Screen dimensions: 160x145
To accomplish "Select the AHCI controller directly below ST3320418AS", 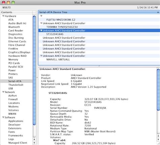I will point(99,38).
